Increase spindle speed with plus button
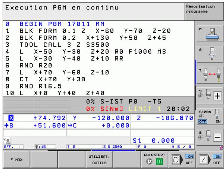Image resolution: width=224 pixels, height=169 pixels. [x=209, y=96]
